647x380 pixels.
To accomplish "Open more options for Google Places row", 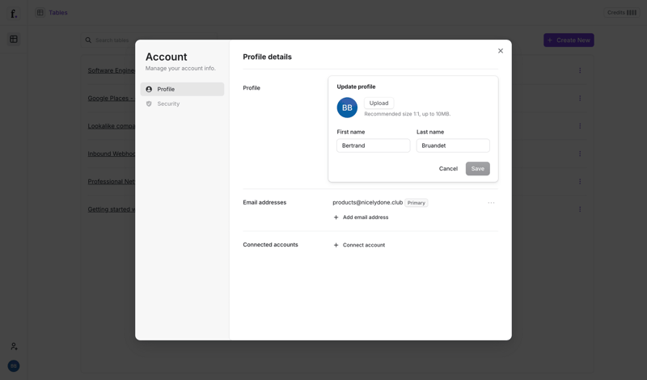I will tap(580, 98).
